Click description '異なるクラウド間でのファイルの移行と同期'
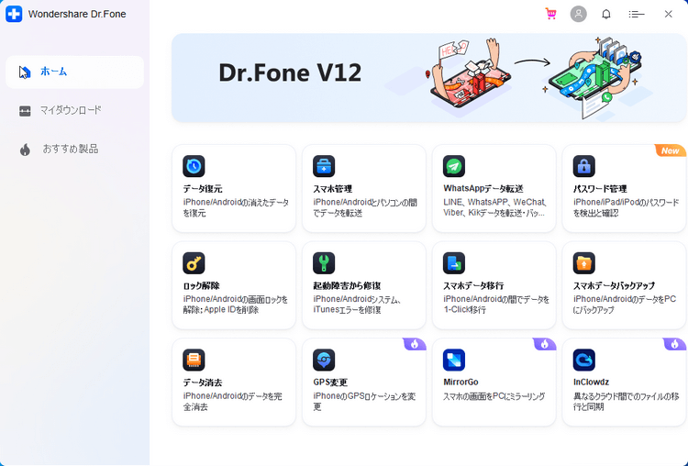 point(626,402)
